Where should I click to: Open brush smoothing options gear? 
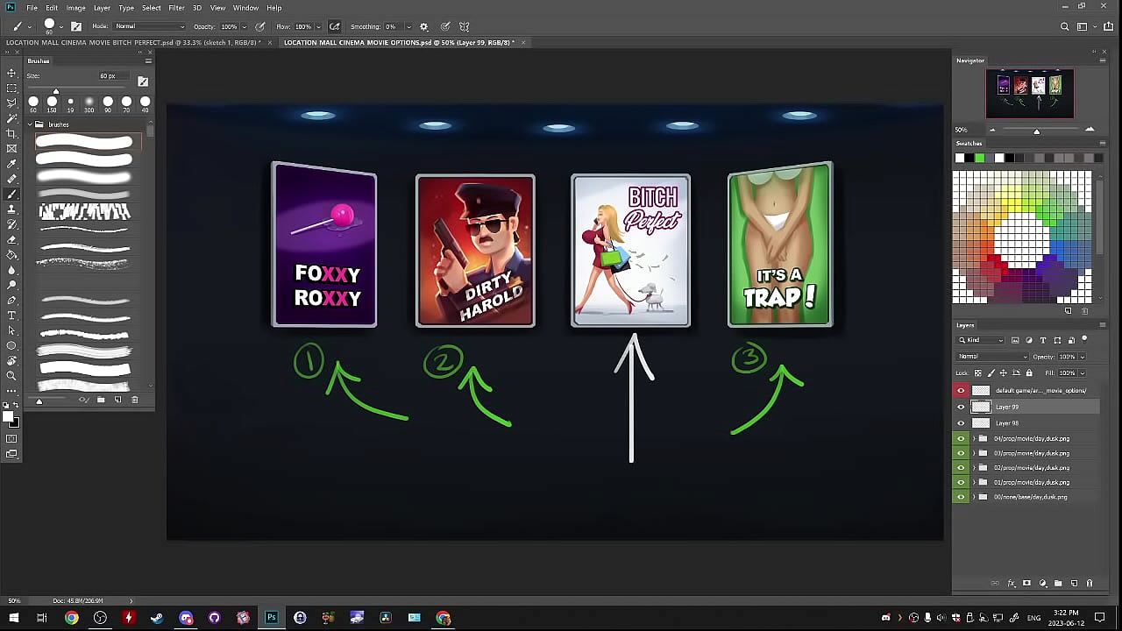tap(424, 27)
